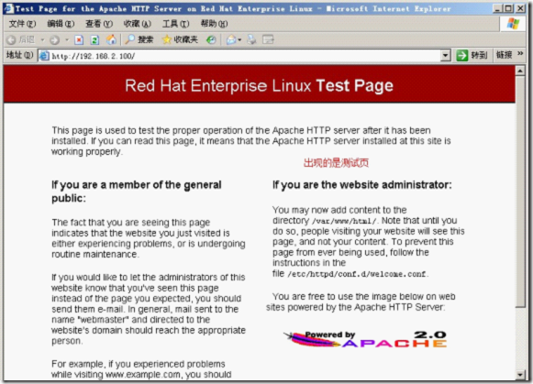Click the red 出现的是测试页 annotation text
The image size is (533, 384).
pyautogui.click(x=336, y=163)
